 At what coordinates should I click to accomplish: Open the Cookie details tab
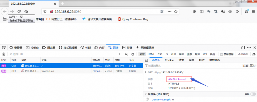[169, 60]
